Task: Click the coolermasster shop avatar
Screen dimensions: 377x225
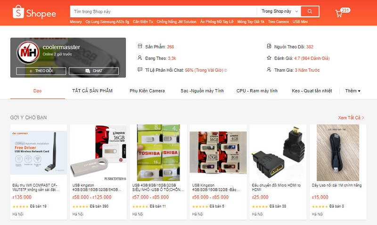Action: (x=28, y=52)
